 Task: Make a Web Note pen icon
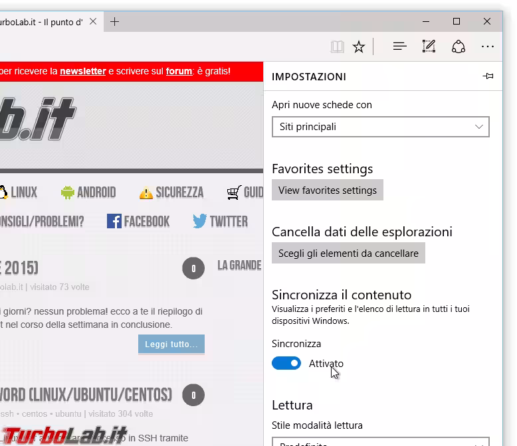pos(429,46)
